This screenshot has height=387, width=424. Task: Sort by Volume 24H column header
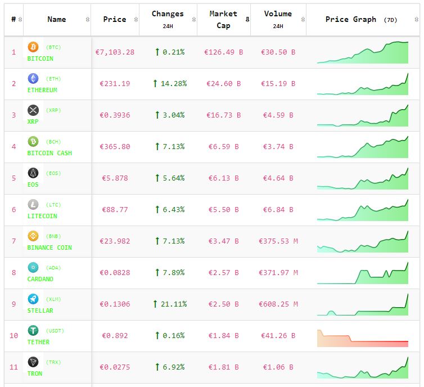point(278,19)
